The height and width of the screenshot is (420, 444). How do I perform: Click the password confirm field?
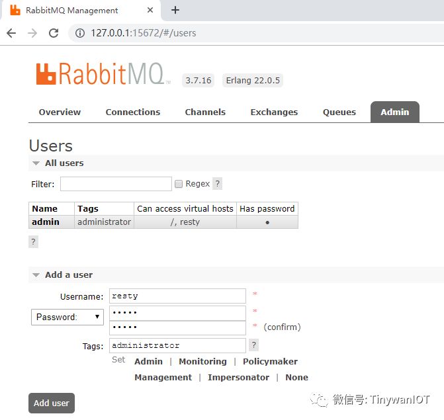coord(177,327)
